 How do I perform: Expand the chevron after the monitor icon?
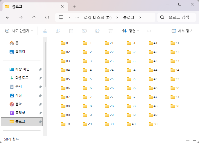point(69,17)
